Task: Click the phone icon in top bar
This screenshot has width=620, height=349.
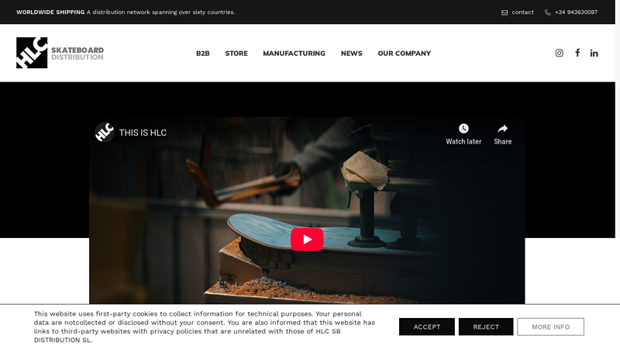Action: [x=548, y=12]
